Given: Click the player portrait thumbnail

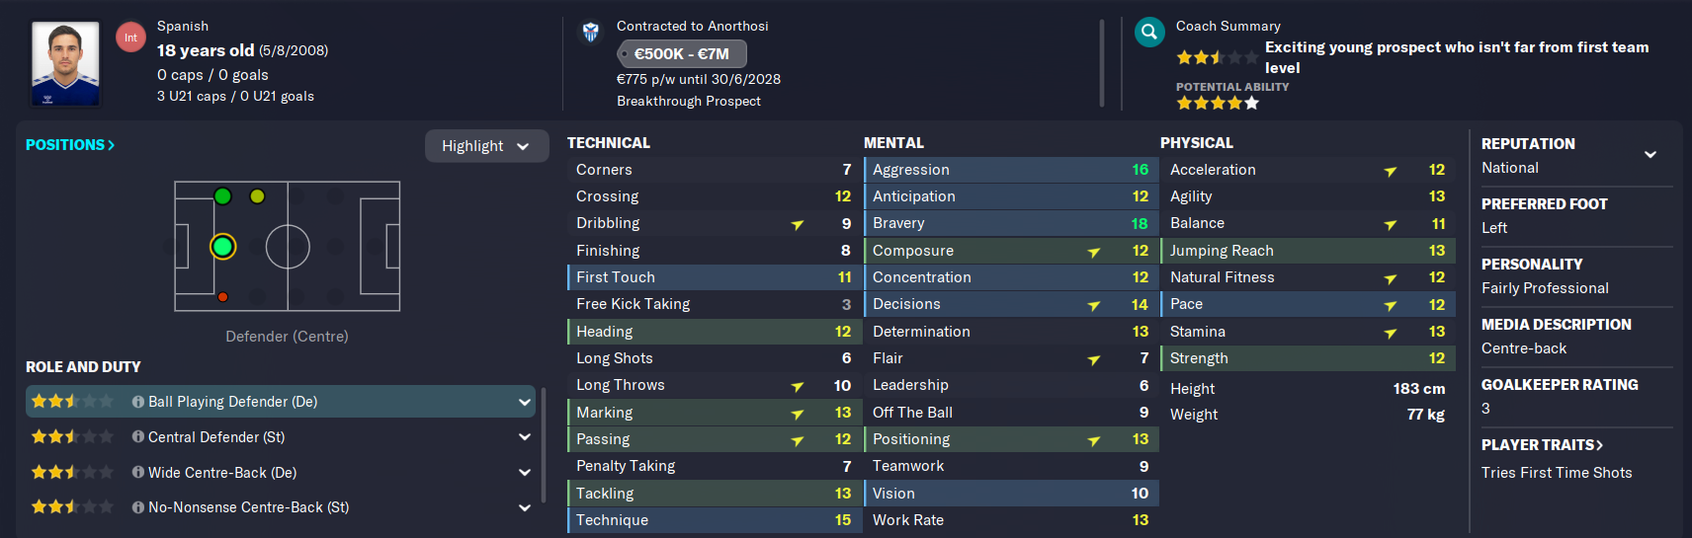Looking at the screenshot, I should (x=65, y=63).
